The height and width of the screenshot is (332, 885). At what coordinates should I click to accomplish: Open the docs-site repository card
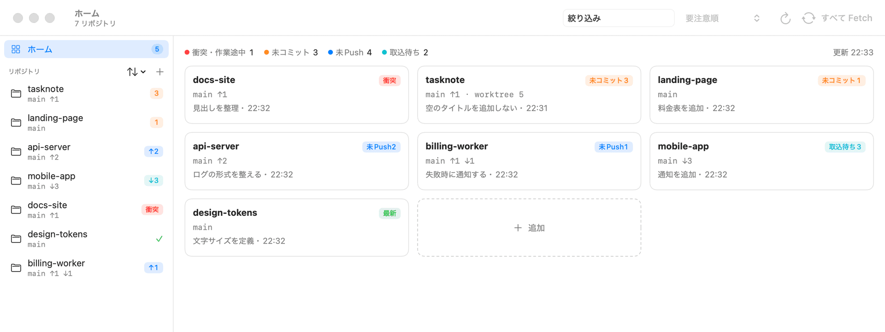(296, 95)
